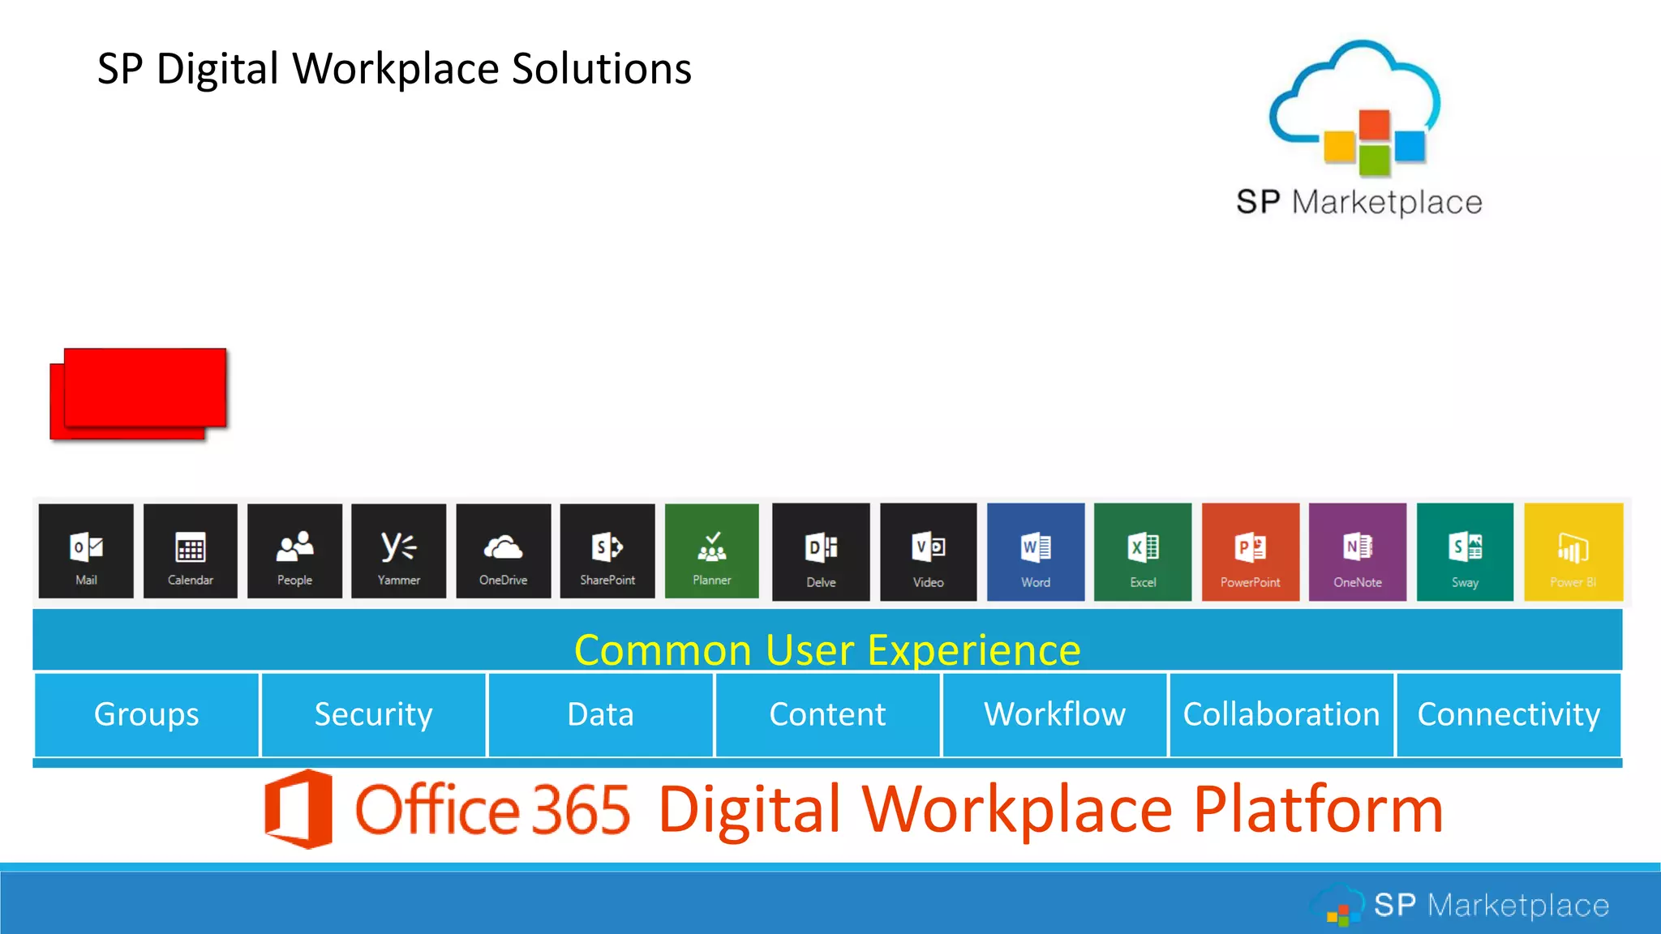Click the Office 365 logo icon

point(298,809)
